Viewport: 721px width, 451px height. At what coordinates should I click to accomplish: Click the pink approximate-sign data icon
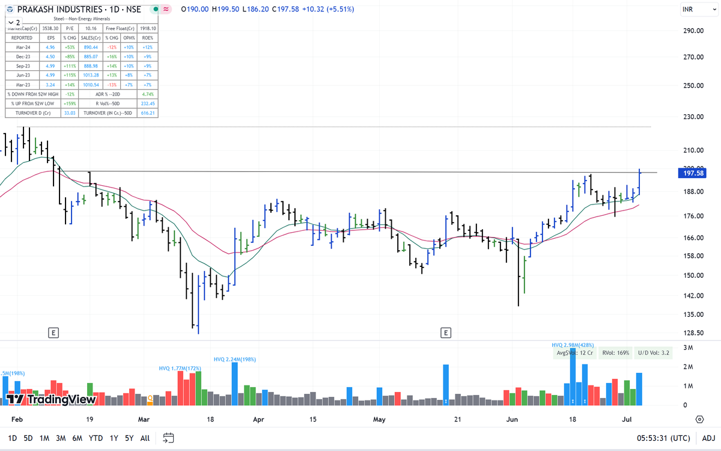pyautogui.click(x=166, y=10)
